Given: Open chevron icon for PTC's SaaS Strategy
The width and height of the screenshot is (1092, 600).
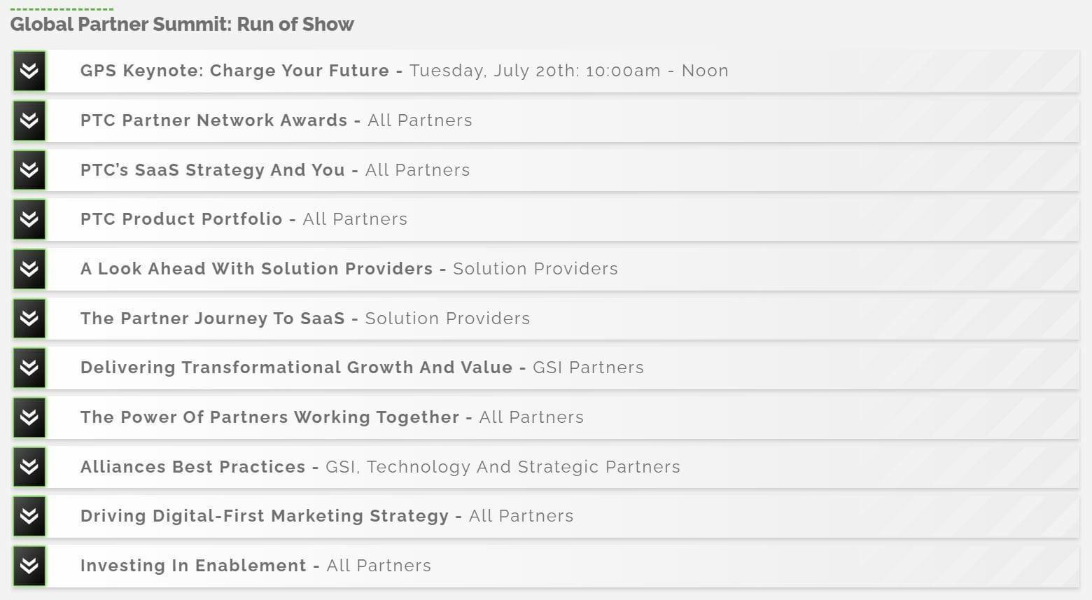Looking at the screenshot, I should [29, 170].
